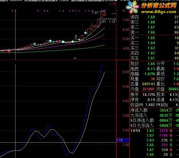Click the double-arrow marker at the chart bottom
Viewport: 179px width, 158px height.
click(75, 58)
